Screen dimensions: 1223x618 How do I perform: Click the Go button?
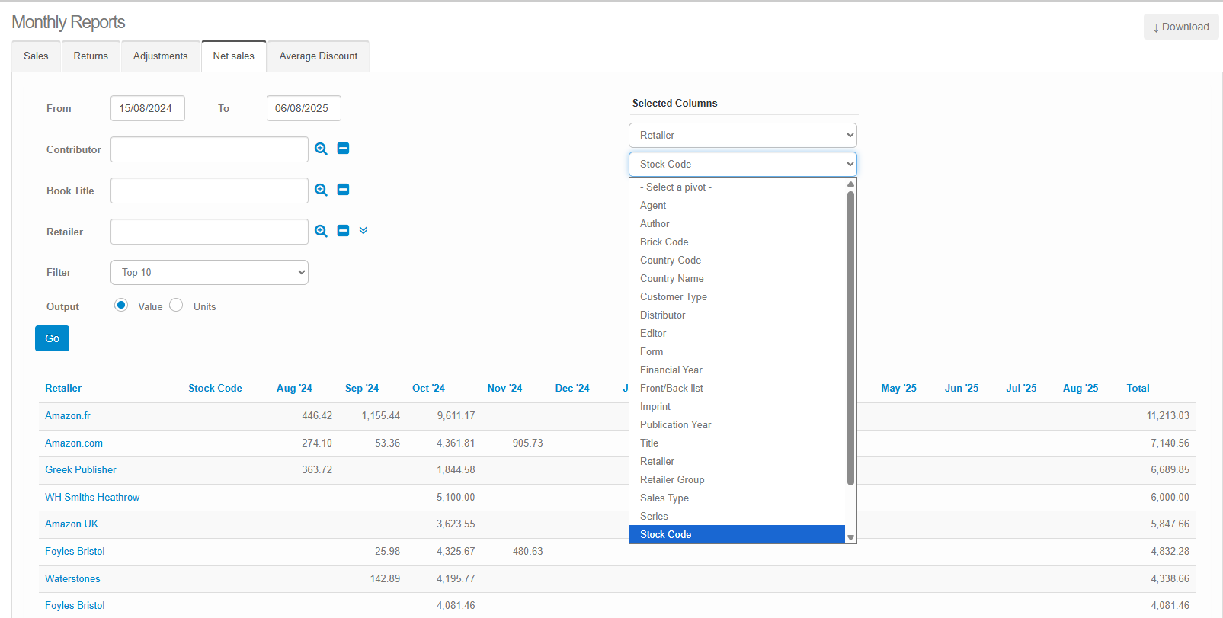click(52, 338)
